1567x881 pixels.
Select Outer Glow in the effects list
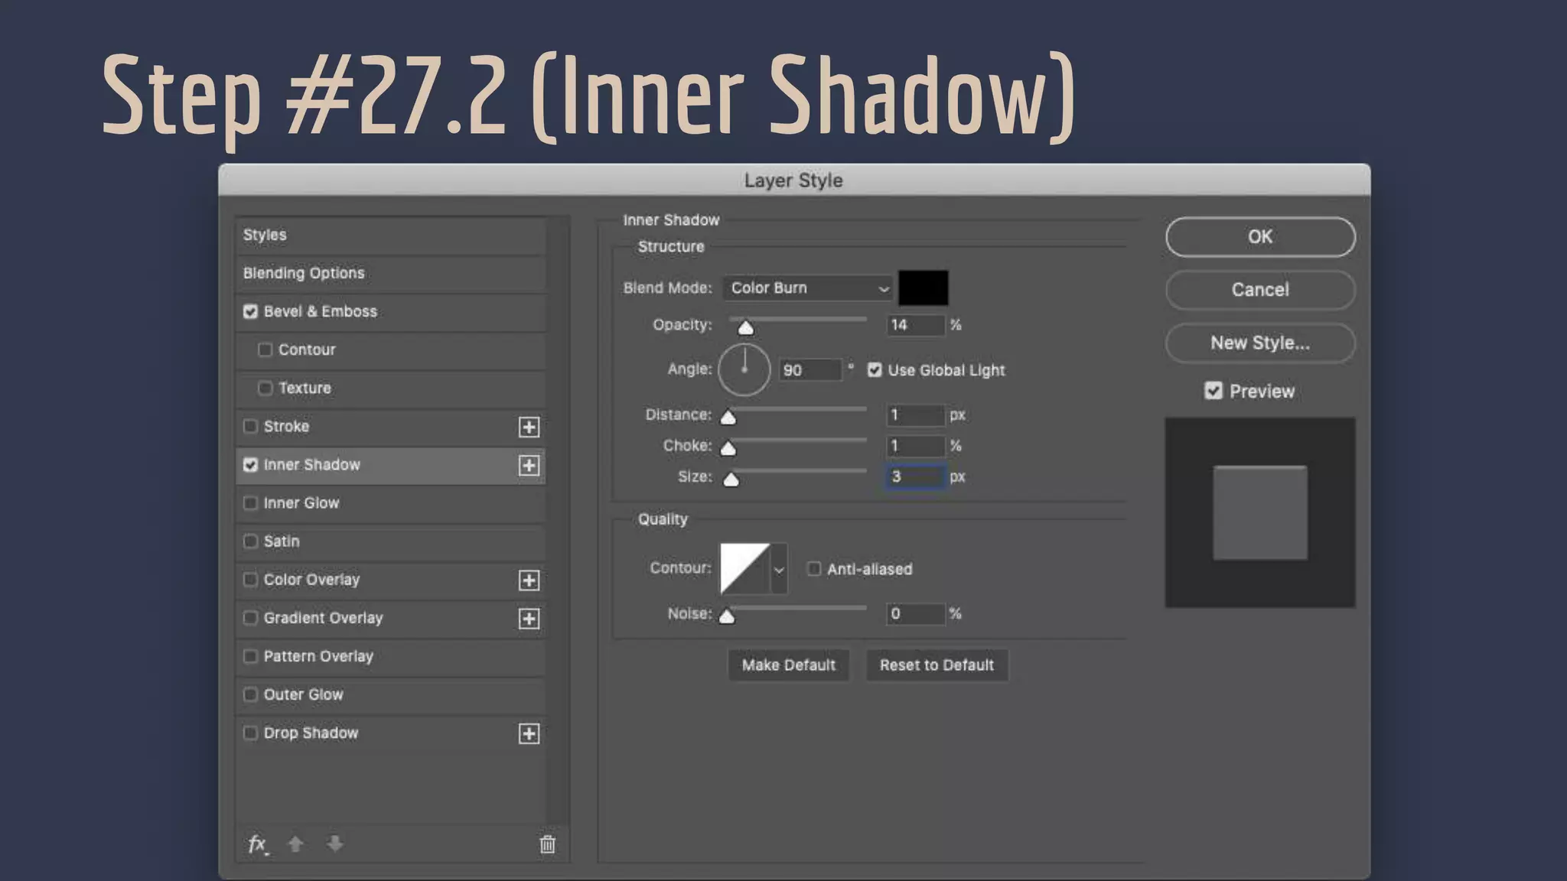[304, 694]
